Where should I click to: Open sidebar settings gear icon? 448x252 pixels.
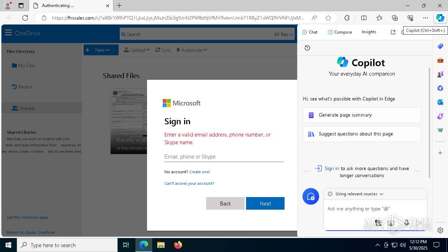point(440,230)
